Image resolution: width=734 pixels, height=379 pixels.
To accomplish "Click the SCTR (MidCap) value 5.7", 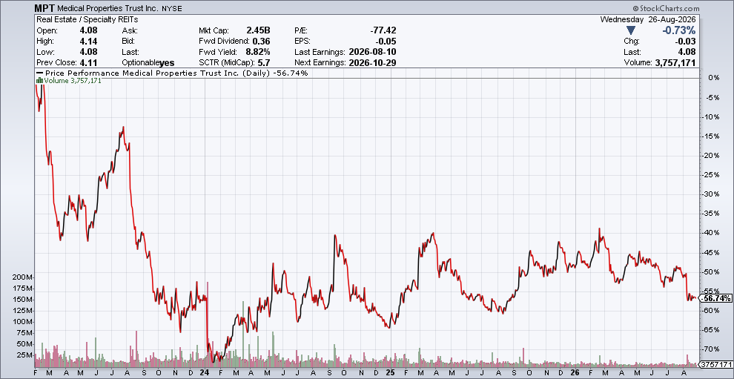I will click(x=264, y=63).
